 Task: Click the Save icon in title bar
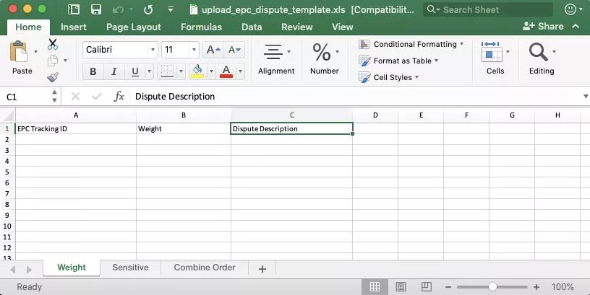click(x=95, y=10)
